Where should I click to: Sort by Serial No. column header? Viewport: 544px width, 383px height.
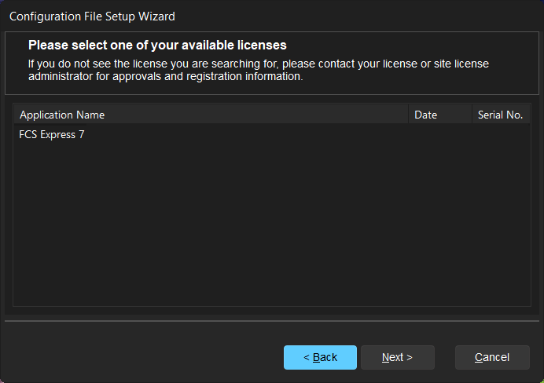pos(500,115)
